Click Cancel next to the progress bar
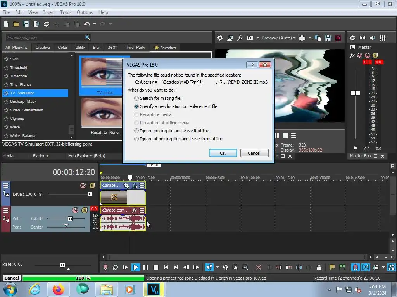397x297 pixels. 12,278
